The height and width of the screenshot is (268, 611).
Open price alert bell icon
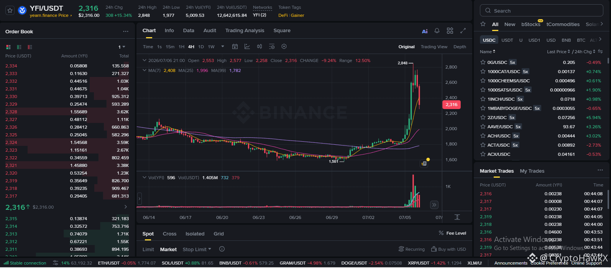pos(437,31)
